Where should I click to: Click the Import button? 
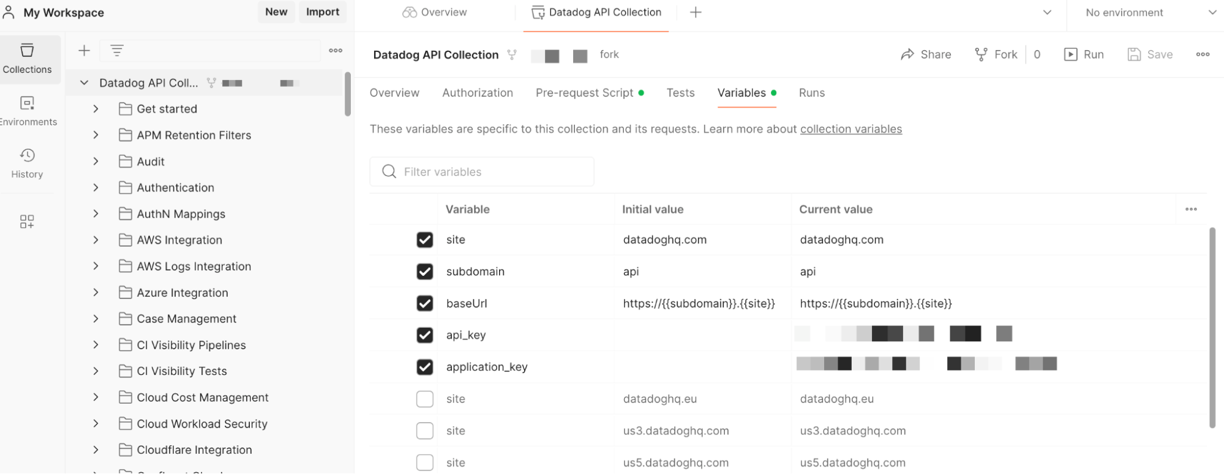323,12
